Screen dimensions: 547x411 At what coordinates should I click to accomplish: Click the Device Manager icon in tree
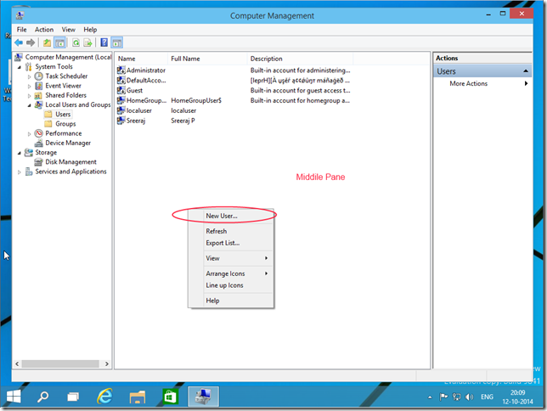coord(39,143)
